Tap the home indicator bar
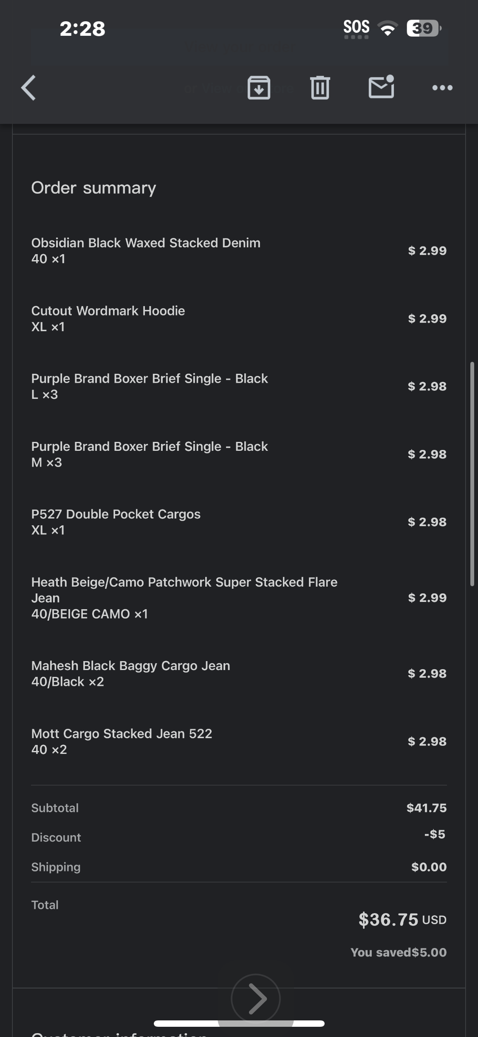478x1037 pixels. [239, 1023]
